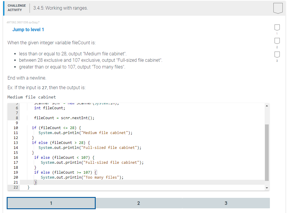
Task: Open the 'Jump to level 1' link
Action: 28,30
